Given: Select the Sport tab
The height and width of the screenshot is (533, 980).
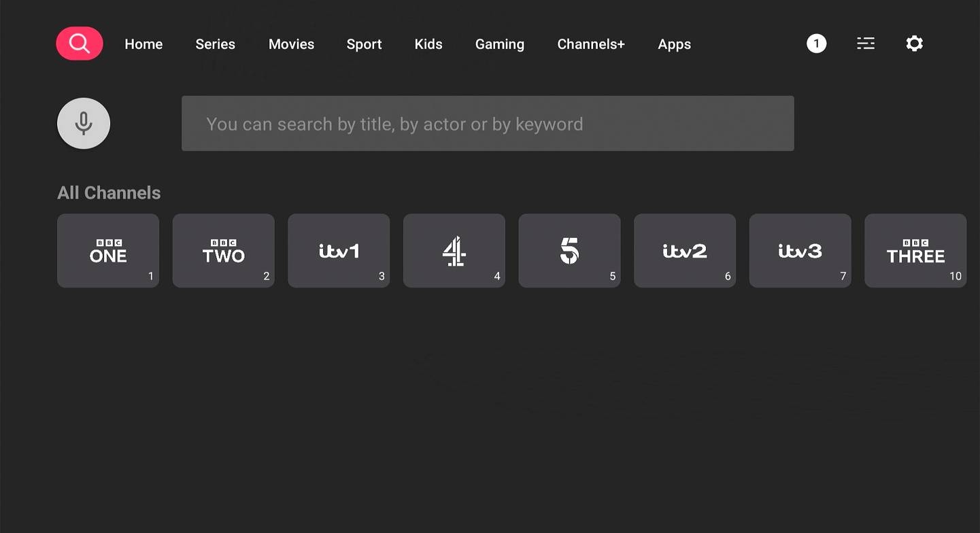Looking at the screenshot, I should point(364,44).
